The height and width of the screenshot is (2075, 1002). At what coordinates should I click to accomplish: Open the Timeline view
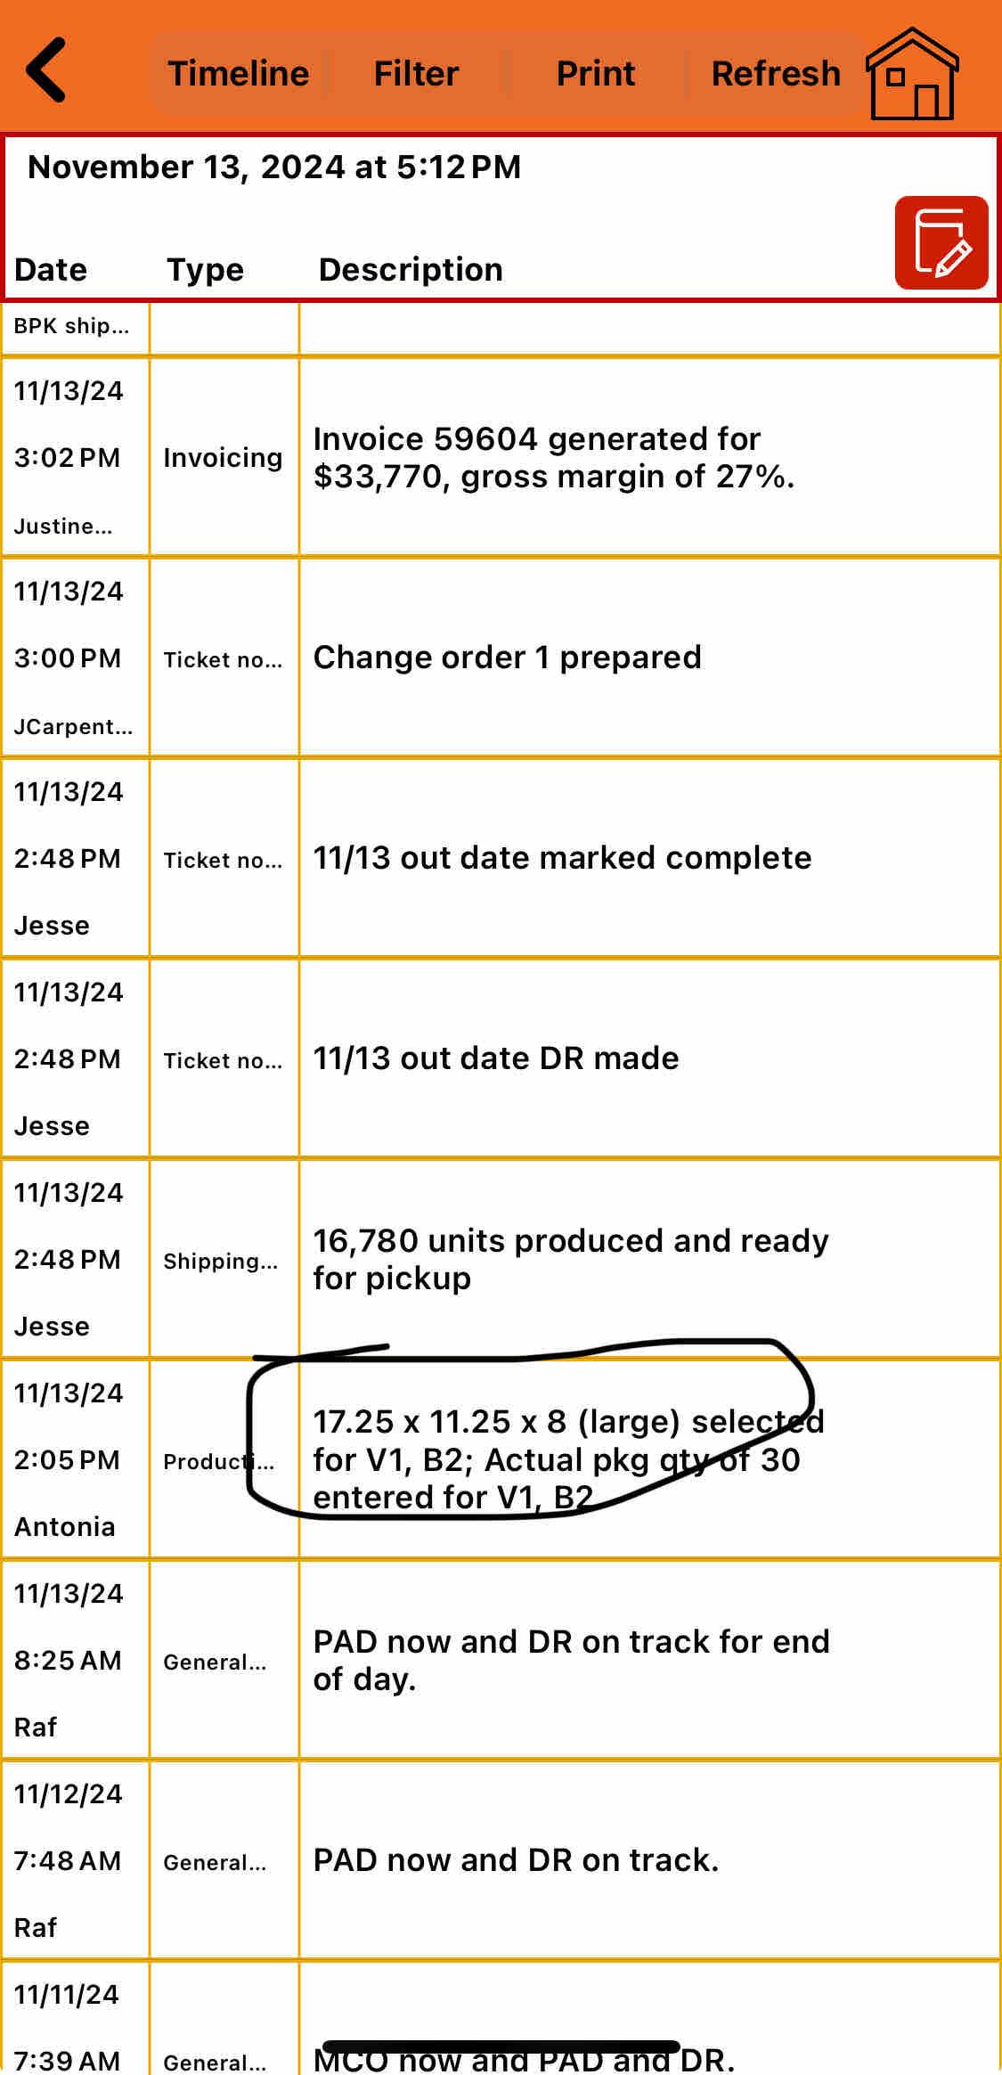239,74
